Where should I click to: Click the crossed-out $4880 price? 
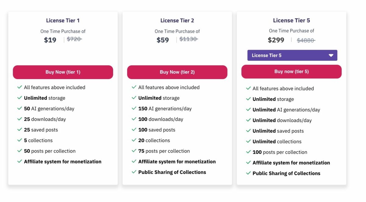(x=306, y=40)
